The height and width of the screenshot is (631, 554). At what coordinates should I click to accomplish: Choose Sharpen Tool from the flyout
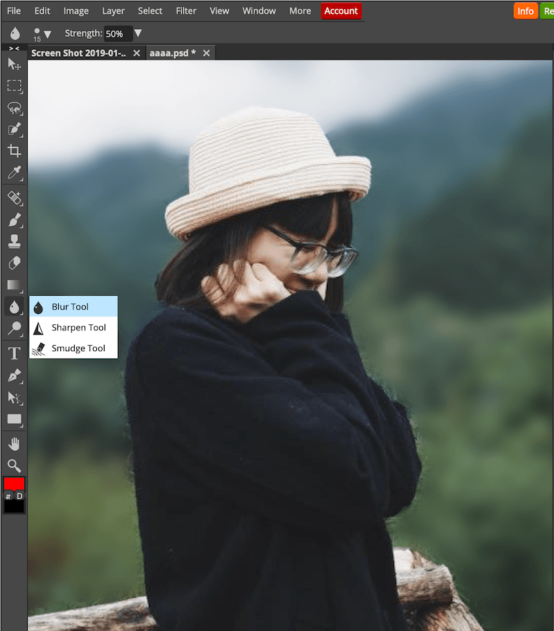click(x=73, y=328)
